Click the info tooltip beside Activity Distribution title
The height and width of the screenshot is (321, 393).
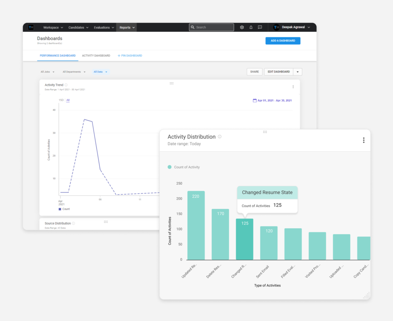point(220,136)
